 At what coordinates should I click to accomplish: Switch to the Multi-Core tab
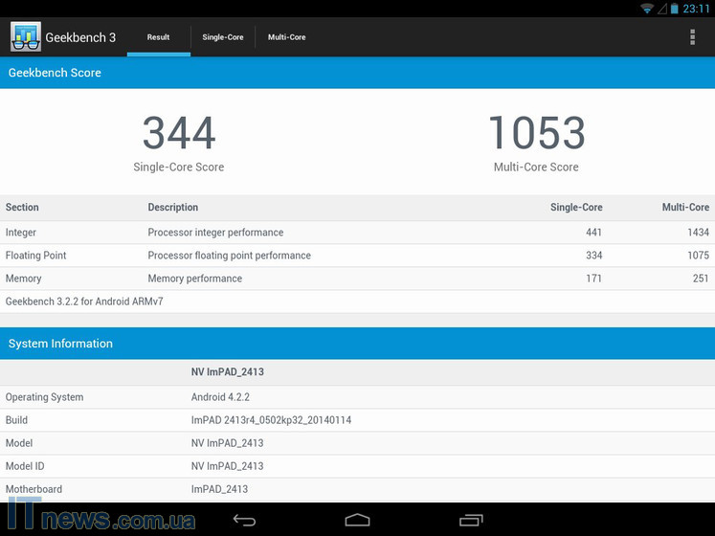pyautogui.click(x=286, y=37)
